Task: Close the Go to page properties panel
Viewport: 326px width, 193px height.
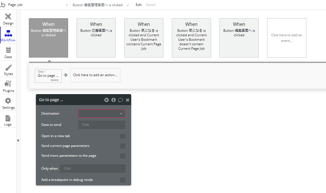Action: pyautogui.click(x=128, y=100)
